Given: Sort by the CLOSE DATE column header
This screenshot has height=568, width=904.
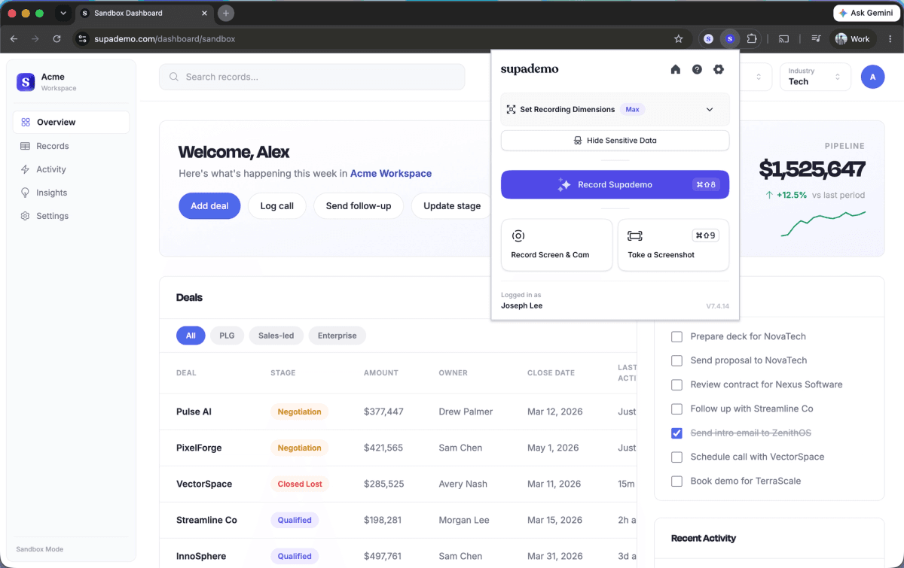Looking at the screenshot, I should tap(551, 372).
